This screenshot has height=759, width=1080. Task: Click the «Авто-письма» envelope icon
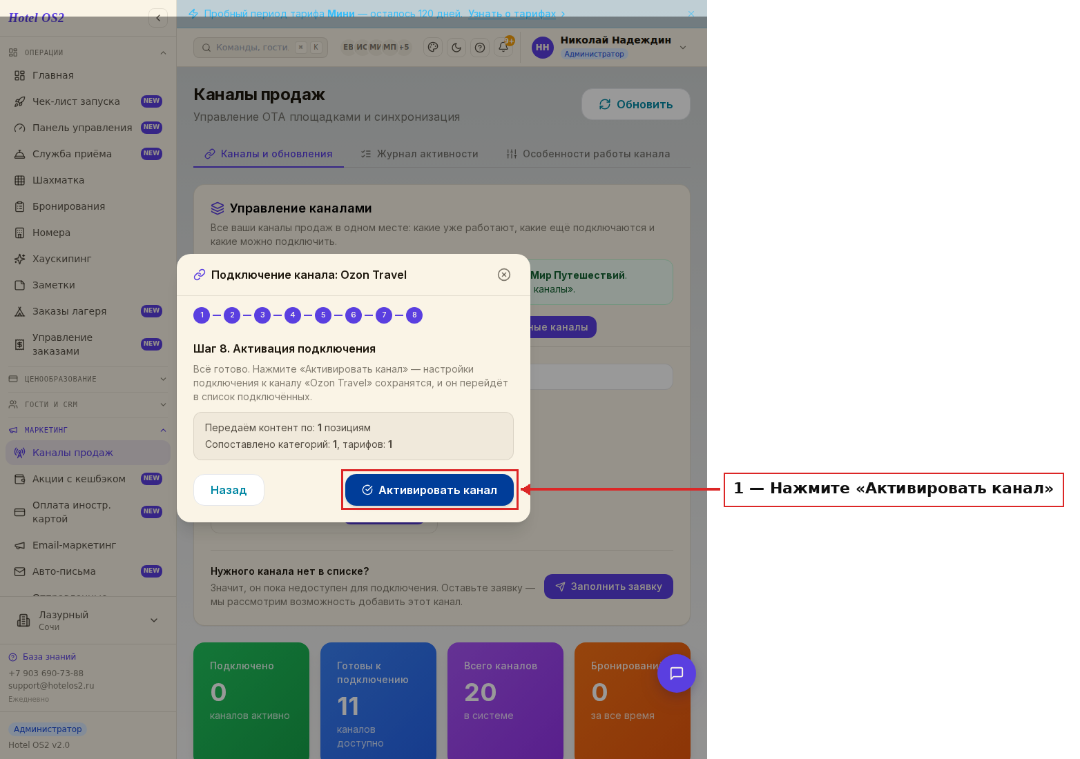point(20,571)
